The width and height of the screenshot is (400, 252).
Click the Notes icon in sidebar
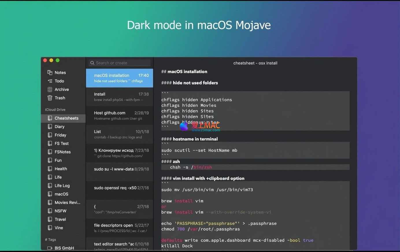point(50,73)
